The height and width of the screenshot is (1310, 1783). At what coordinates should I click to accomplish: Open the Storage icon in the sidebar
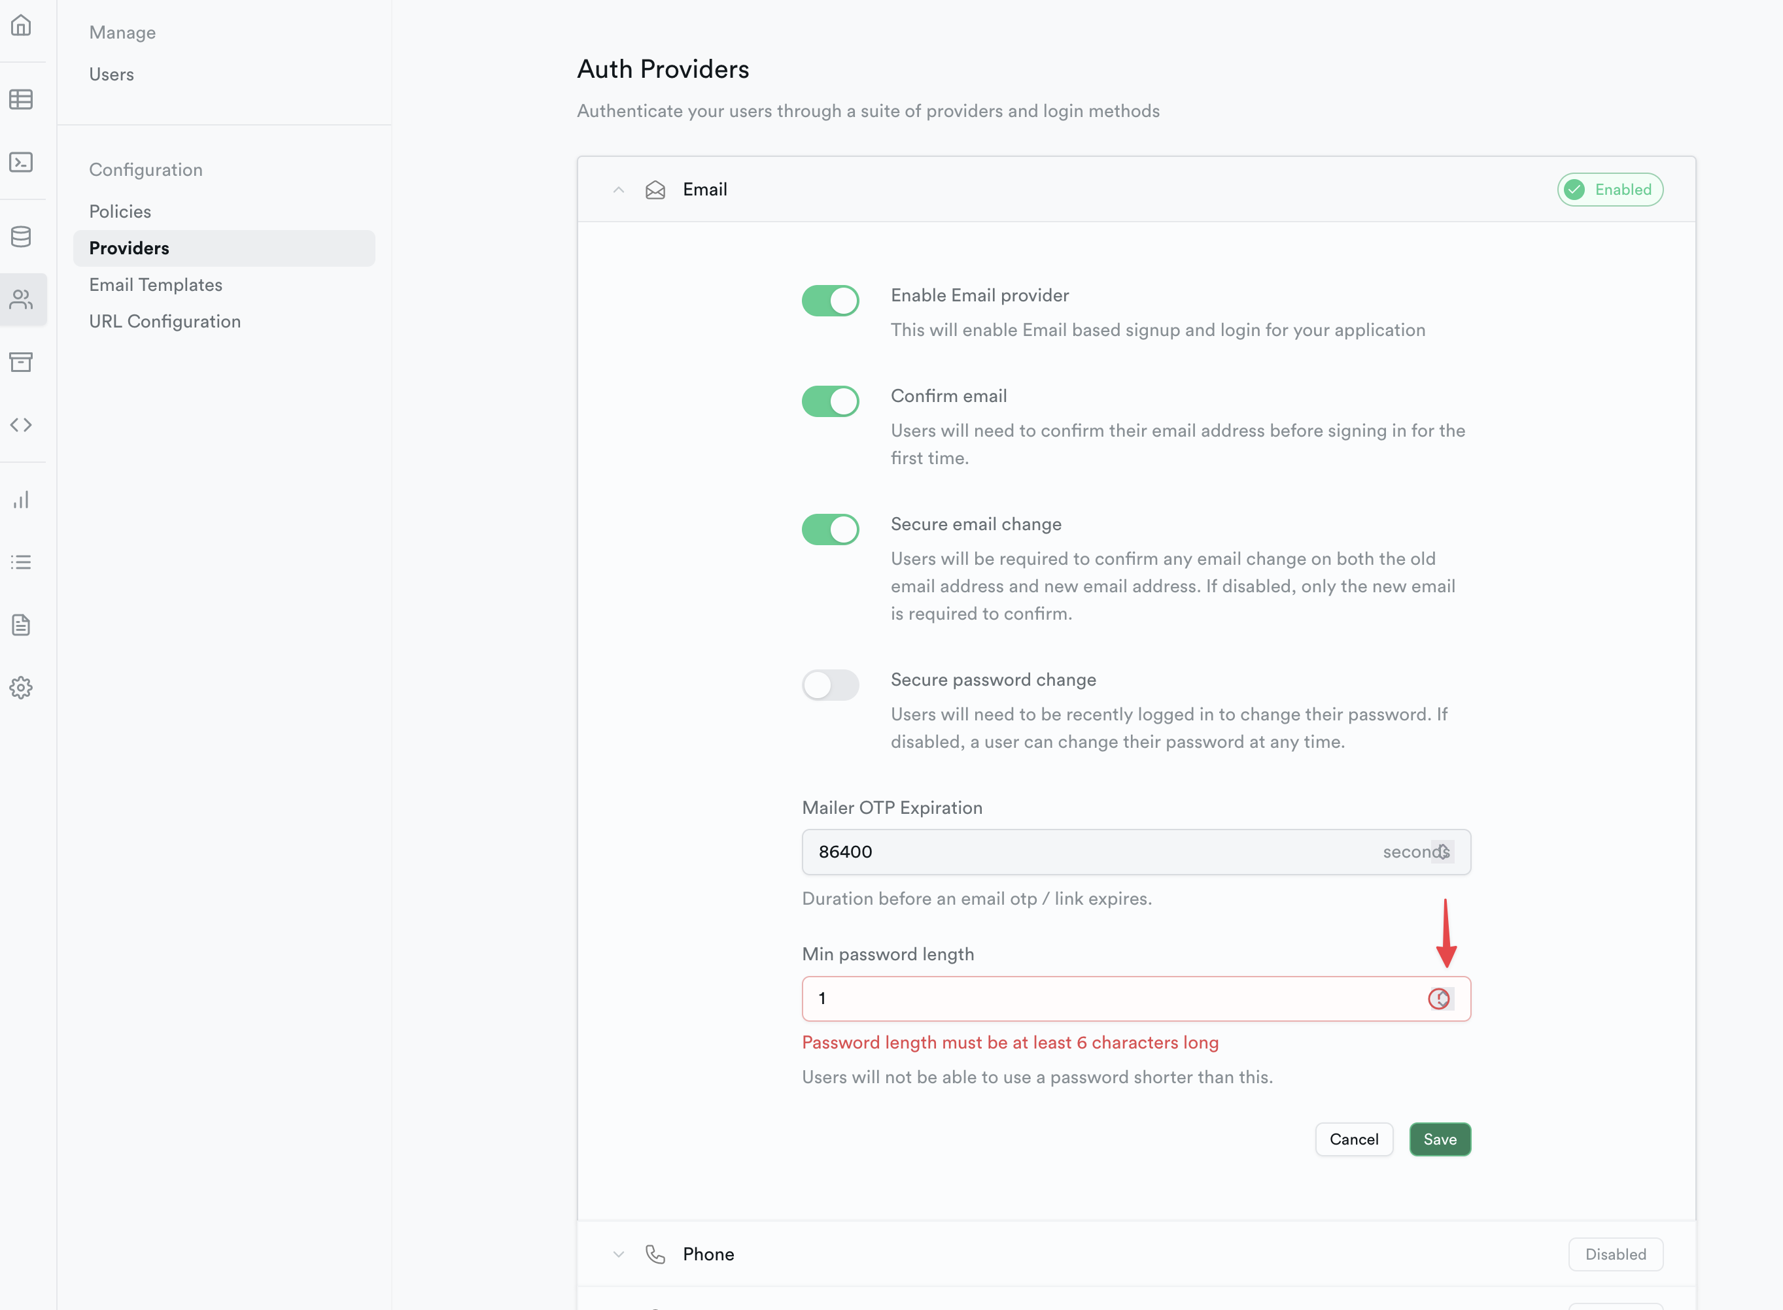pyautogui.click(x=22, y=362)
